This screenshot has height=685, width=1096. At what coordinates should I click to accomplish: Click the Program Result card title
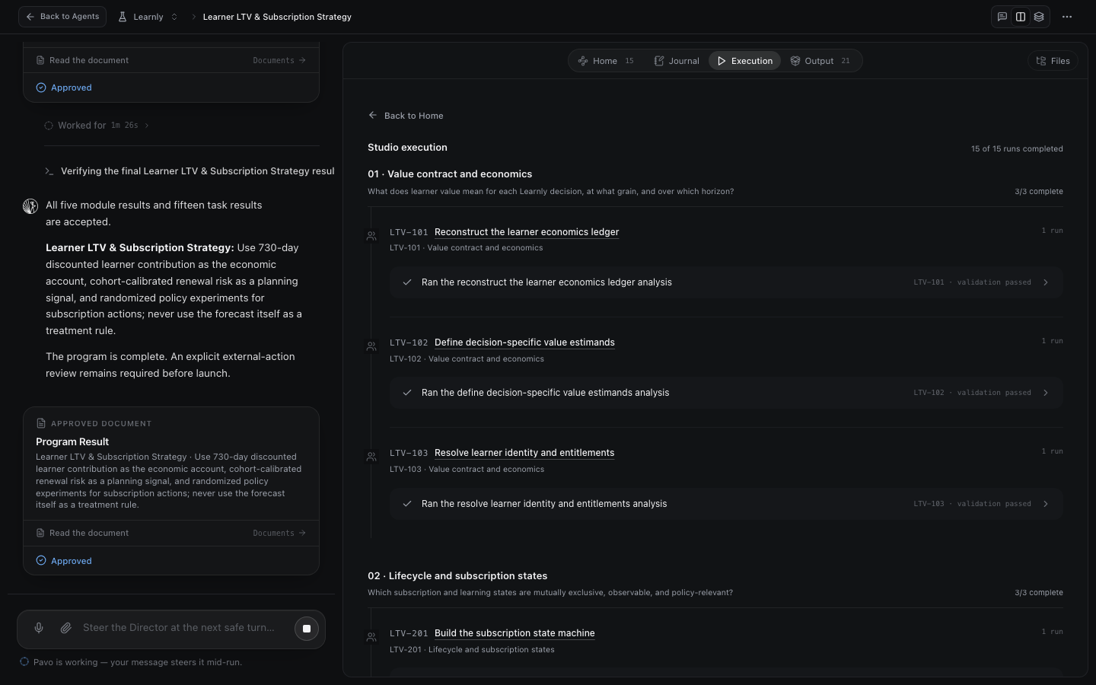(x=72, y=441)
